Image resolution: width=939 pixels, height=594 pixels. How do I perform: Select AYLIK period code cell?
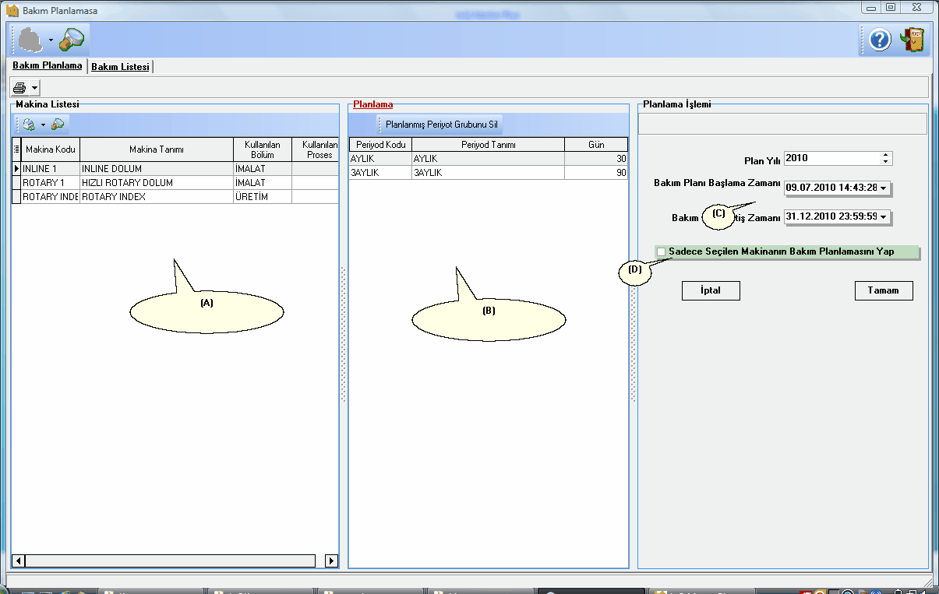[x=380, y=159]
